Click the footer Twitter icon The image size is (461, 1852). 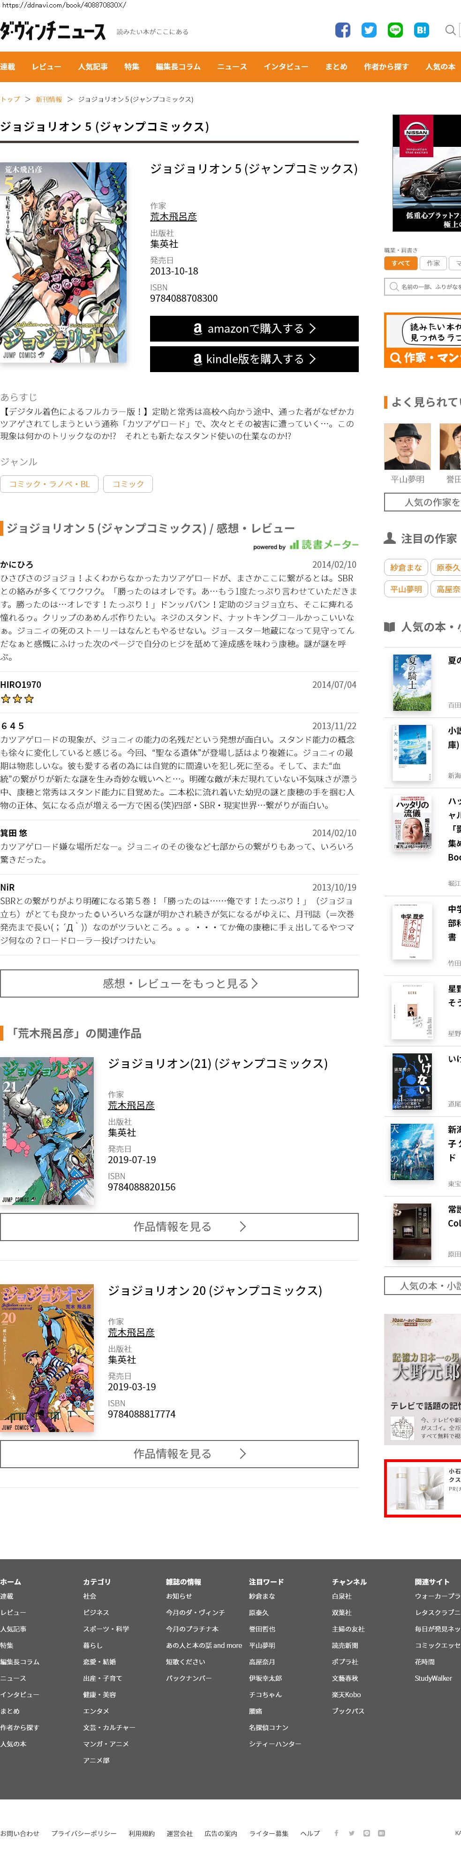tap(351, 1833)
